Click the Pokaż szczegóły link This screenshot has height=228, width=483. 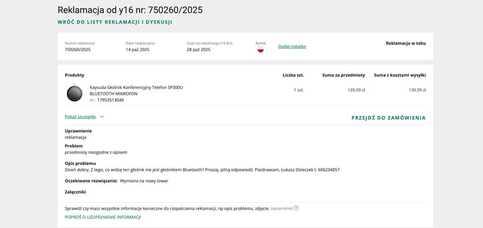pos(80,117)
